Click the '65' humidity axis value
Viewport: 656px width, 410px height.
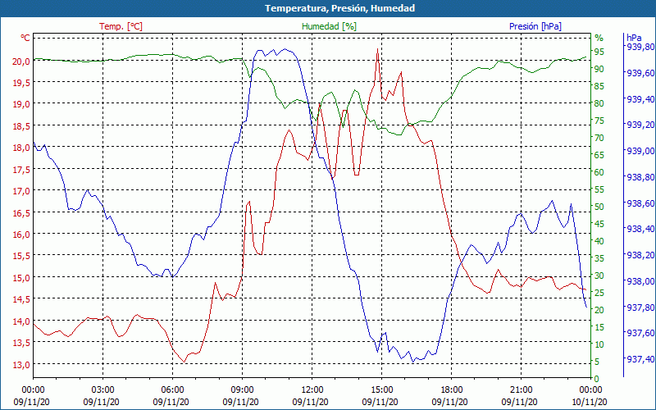[x=599, y=155]
